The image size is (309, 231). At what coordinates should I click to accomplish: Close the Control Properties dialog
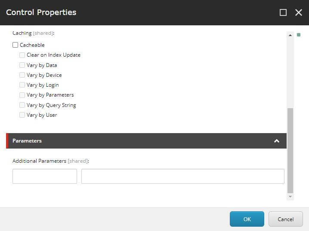pos(299,12)
